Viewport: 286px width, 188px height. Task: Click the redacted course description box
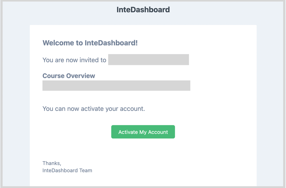point(116,86)
